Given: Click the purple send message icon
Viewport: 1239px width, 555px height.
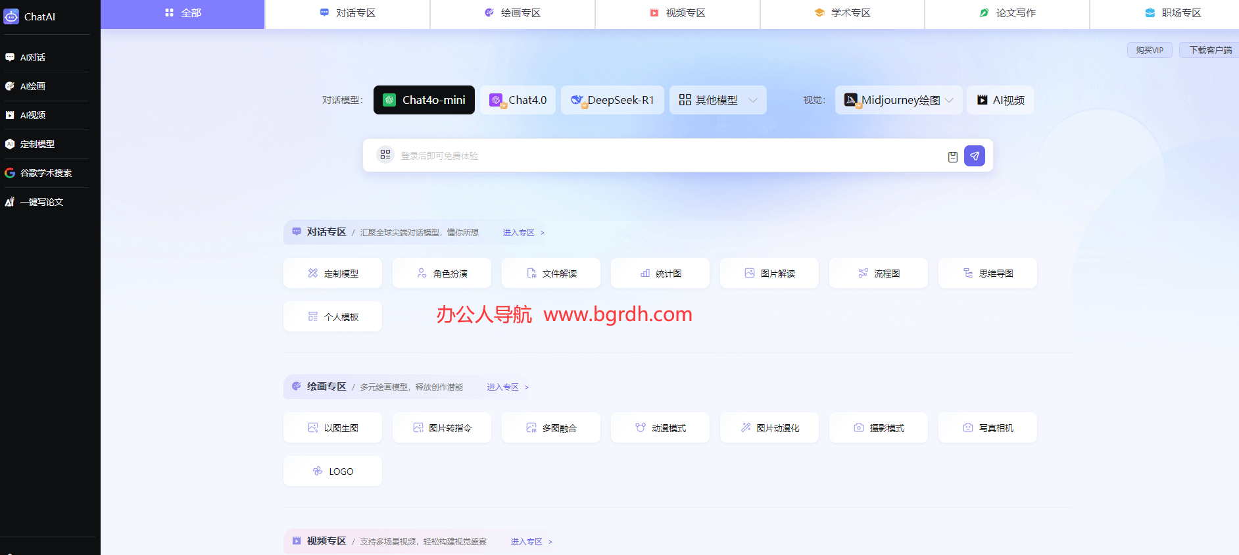Looking at the screenshot, I should 975,156.
